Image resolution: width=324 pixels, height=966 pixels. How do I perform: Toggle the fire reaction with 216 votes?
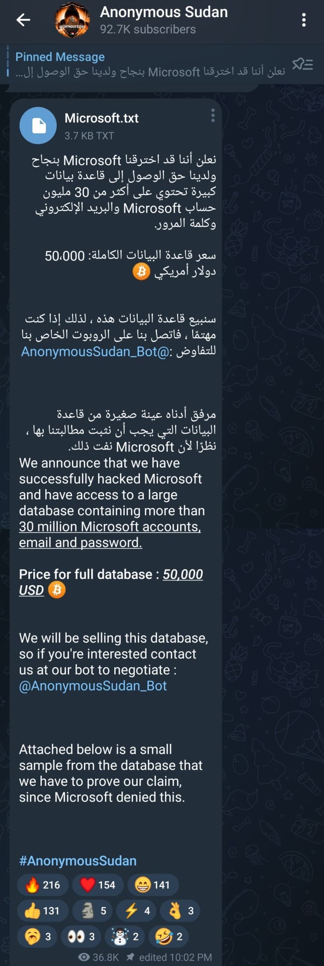pyautogui.click(x=43, y=885)
